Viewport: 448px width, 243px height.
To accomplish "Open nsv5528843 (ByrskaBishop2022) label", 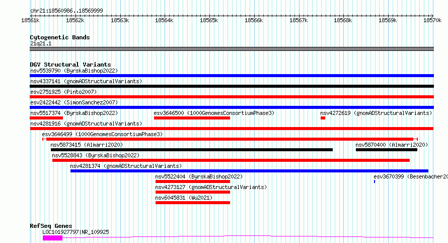I will click(96, 155).
